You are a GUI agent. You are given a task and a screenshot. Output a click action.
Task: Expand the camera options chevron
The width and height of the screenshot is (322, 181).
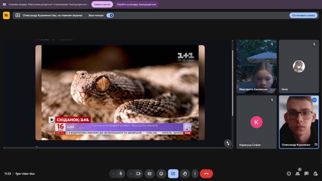(131, 174)
